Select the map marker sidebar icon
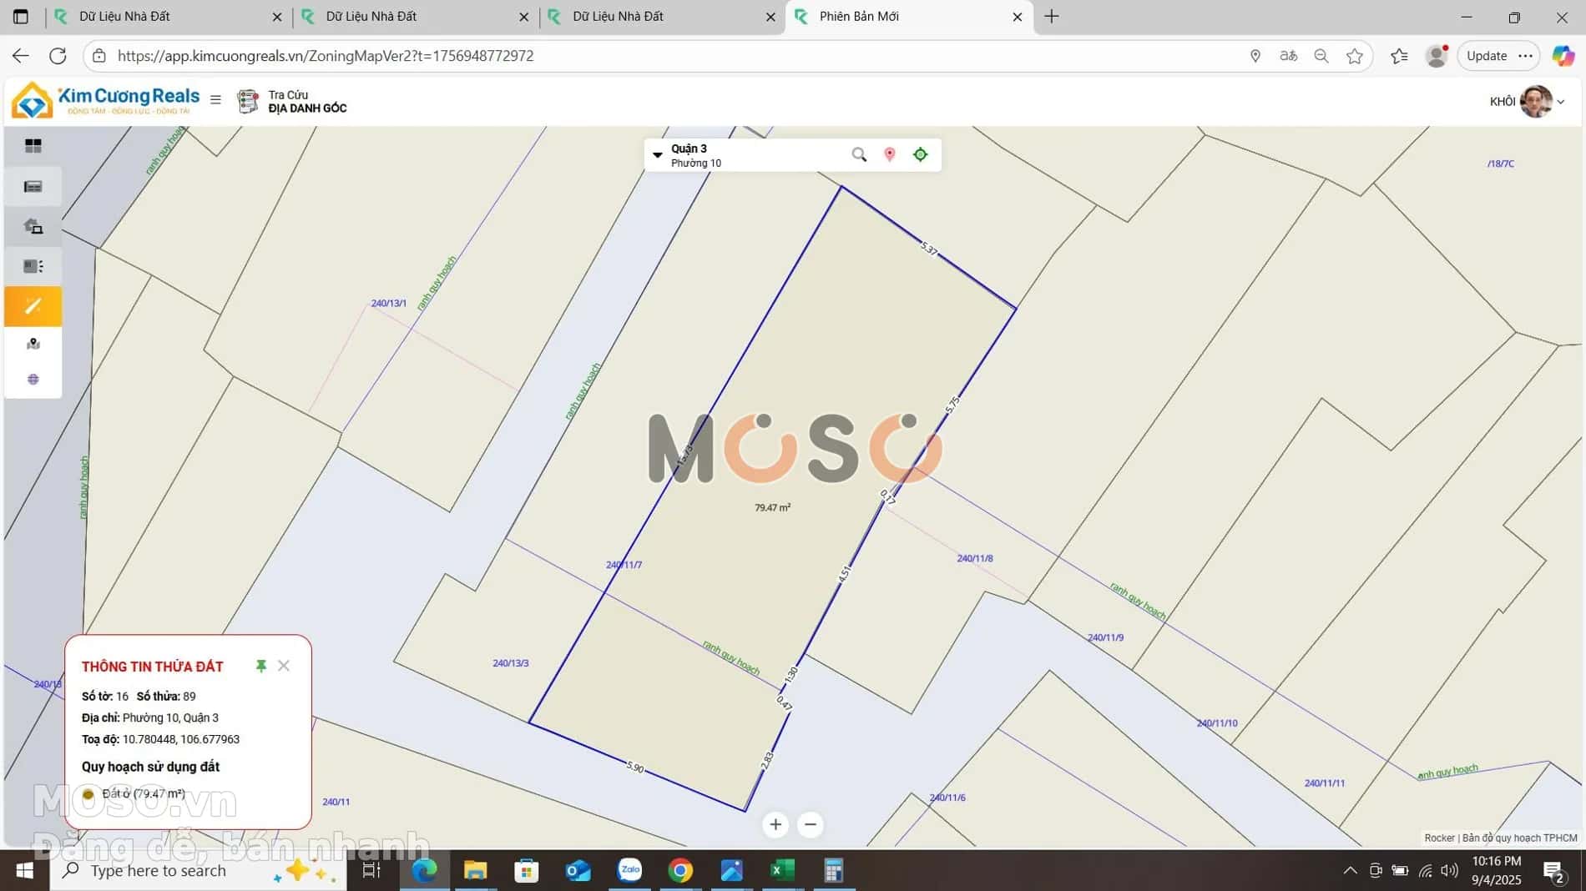 (x=33, y=344)
